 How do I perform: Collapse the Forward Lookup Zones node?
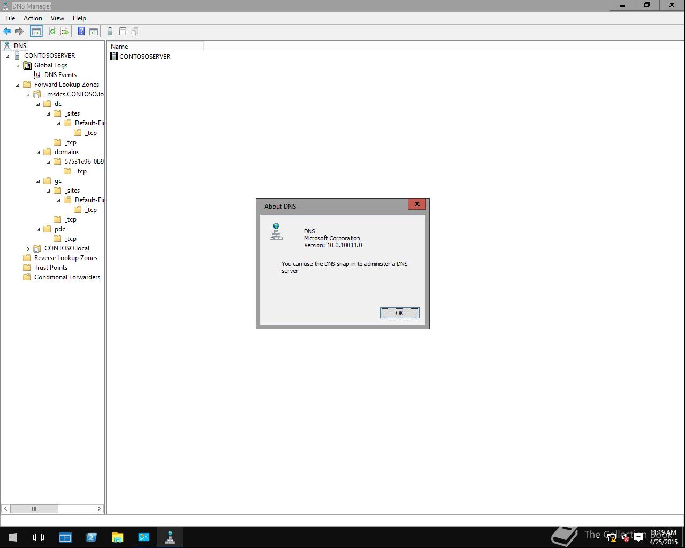coord(18,85)
